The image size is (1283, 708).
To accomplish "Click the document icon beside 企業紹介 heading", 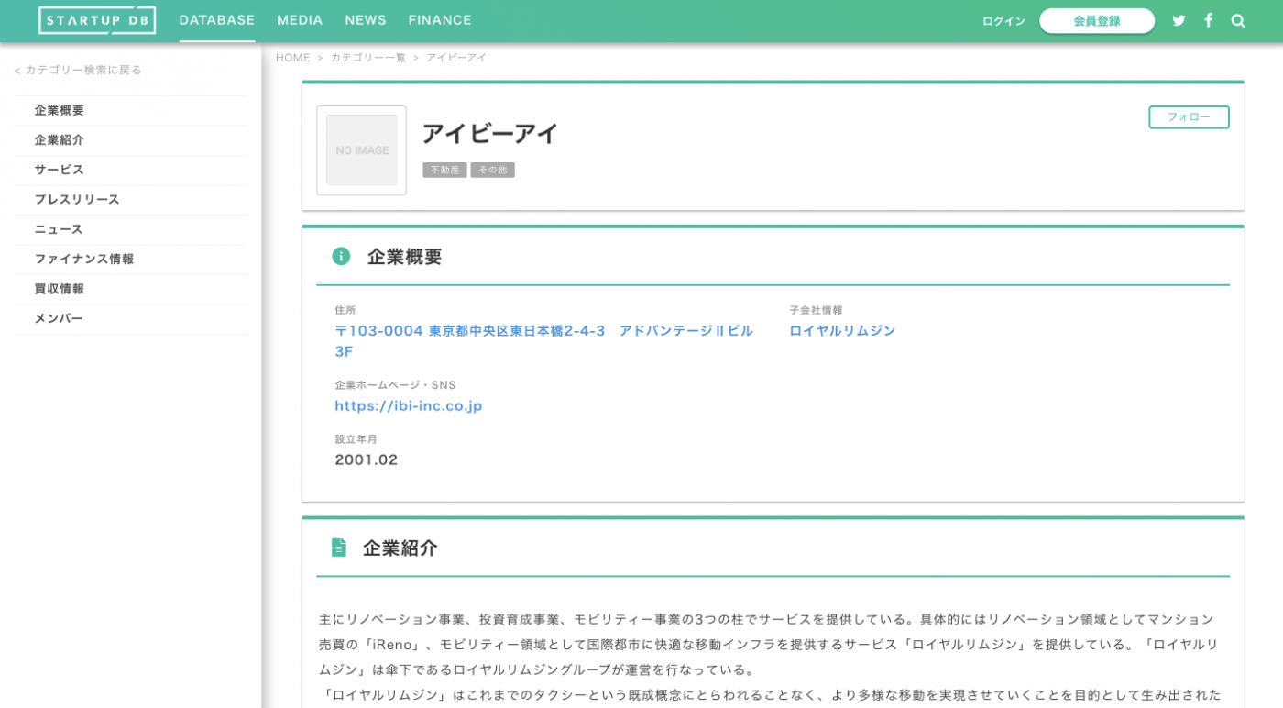I will tap(341, 548).
